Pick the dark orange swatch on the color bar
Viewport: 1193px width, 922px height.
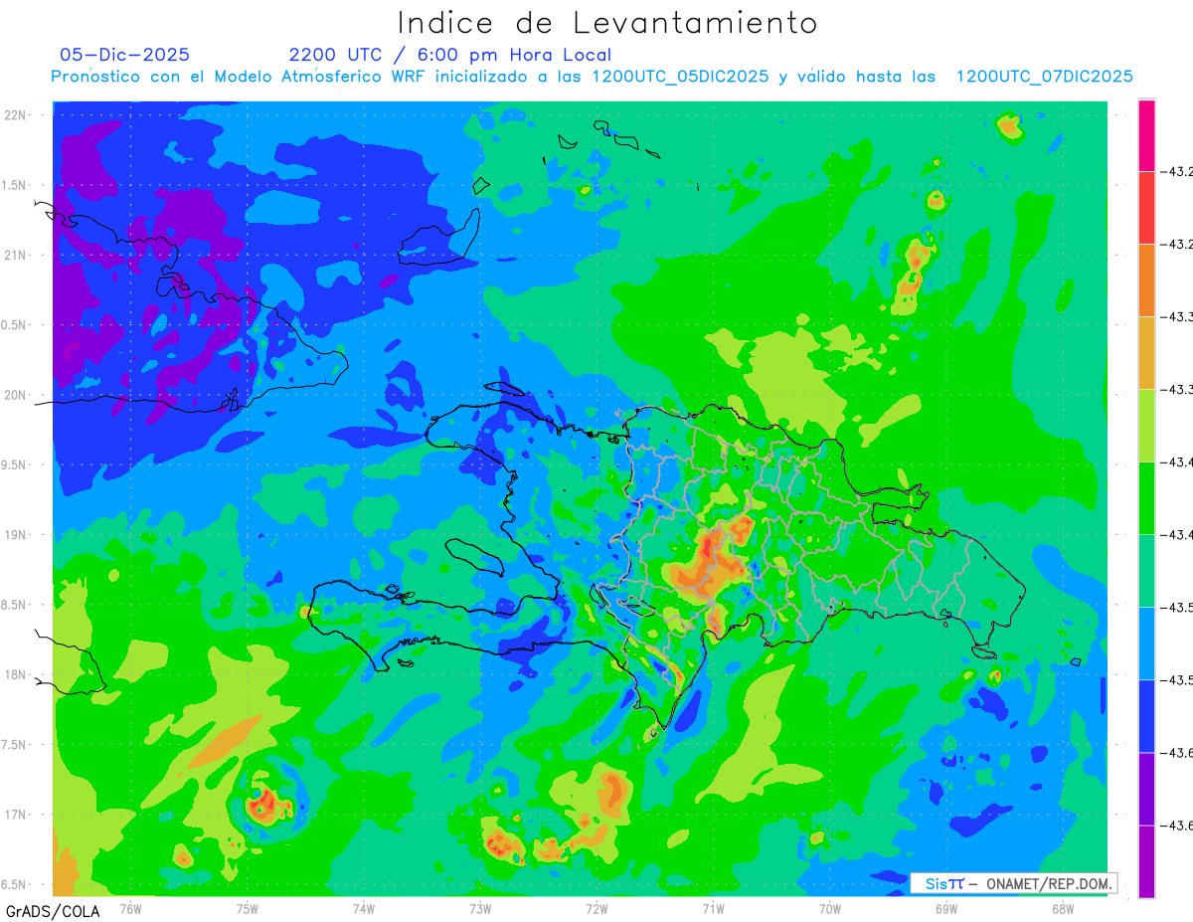[x=1146, y=280]
